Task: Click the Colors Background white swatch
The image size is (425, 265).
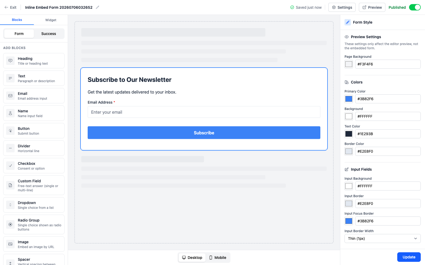Action: (x=349, y=116)
